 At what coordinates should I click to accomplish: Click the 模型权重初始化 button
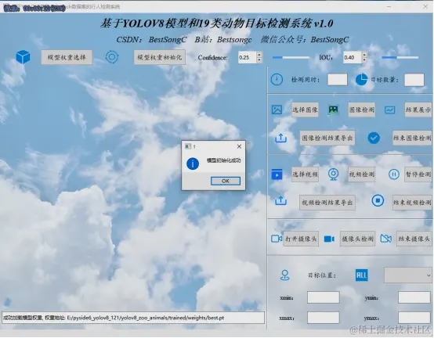coord(160,57)
